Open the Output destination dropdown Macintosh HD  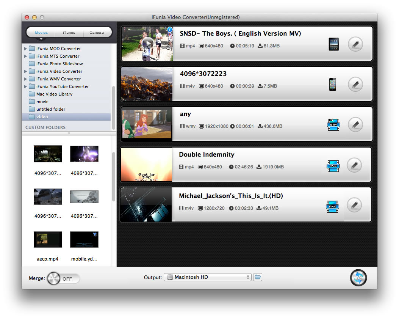[x=208, y=277]
